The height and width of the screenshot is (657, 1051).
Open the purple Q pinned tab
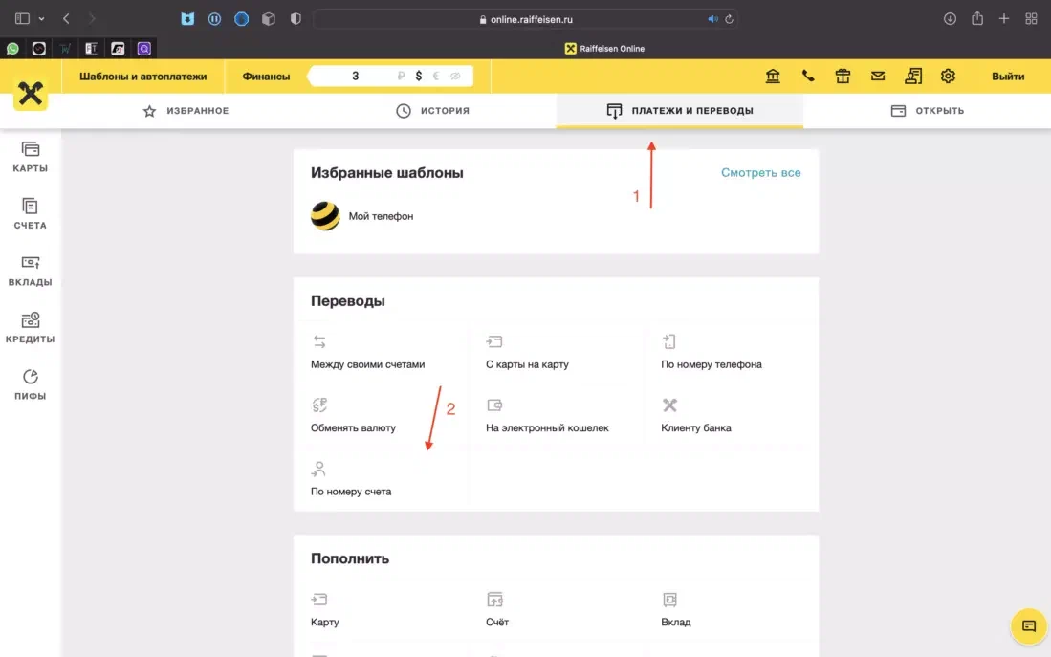[144, 48]
